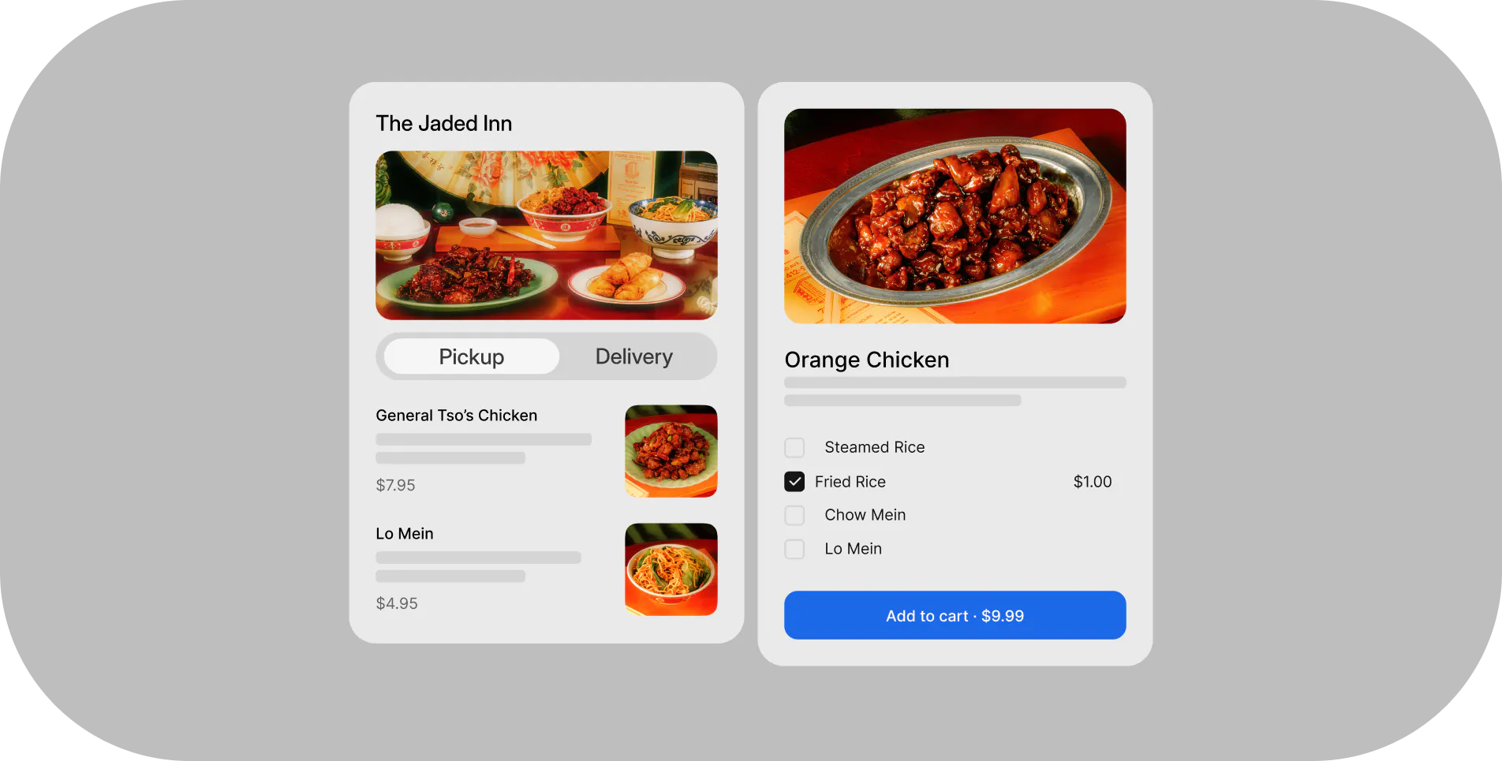Check the Steamed Rice checkbox
Screen dimensions: 1502x761
(794, 448)
